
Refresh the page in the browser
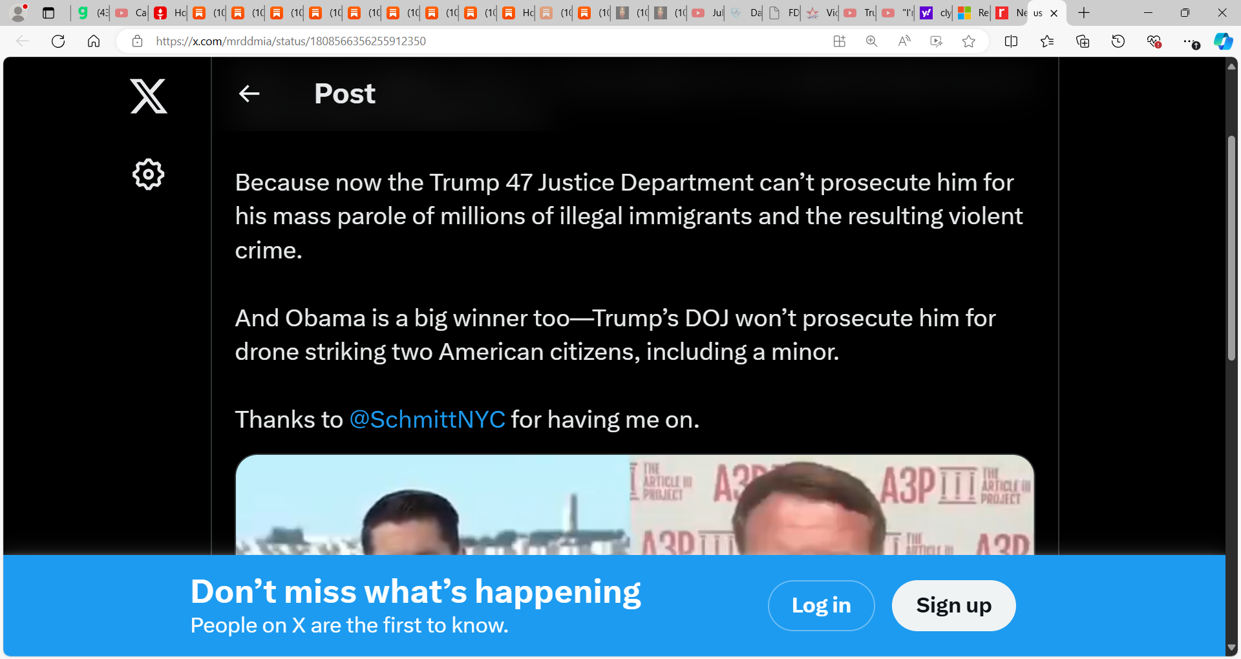[x=58, y=41]
